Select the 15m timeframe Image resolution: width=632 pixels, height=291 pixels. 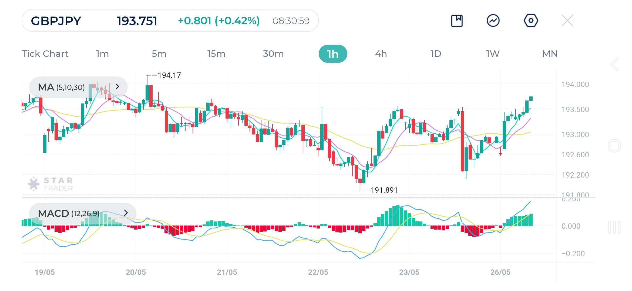pyautogui.click(x=216, y=54)
